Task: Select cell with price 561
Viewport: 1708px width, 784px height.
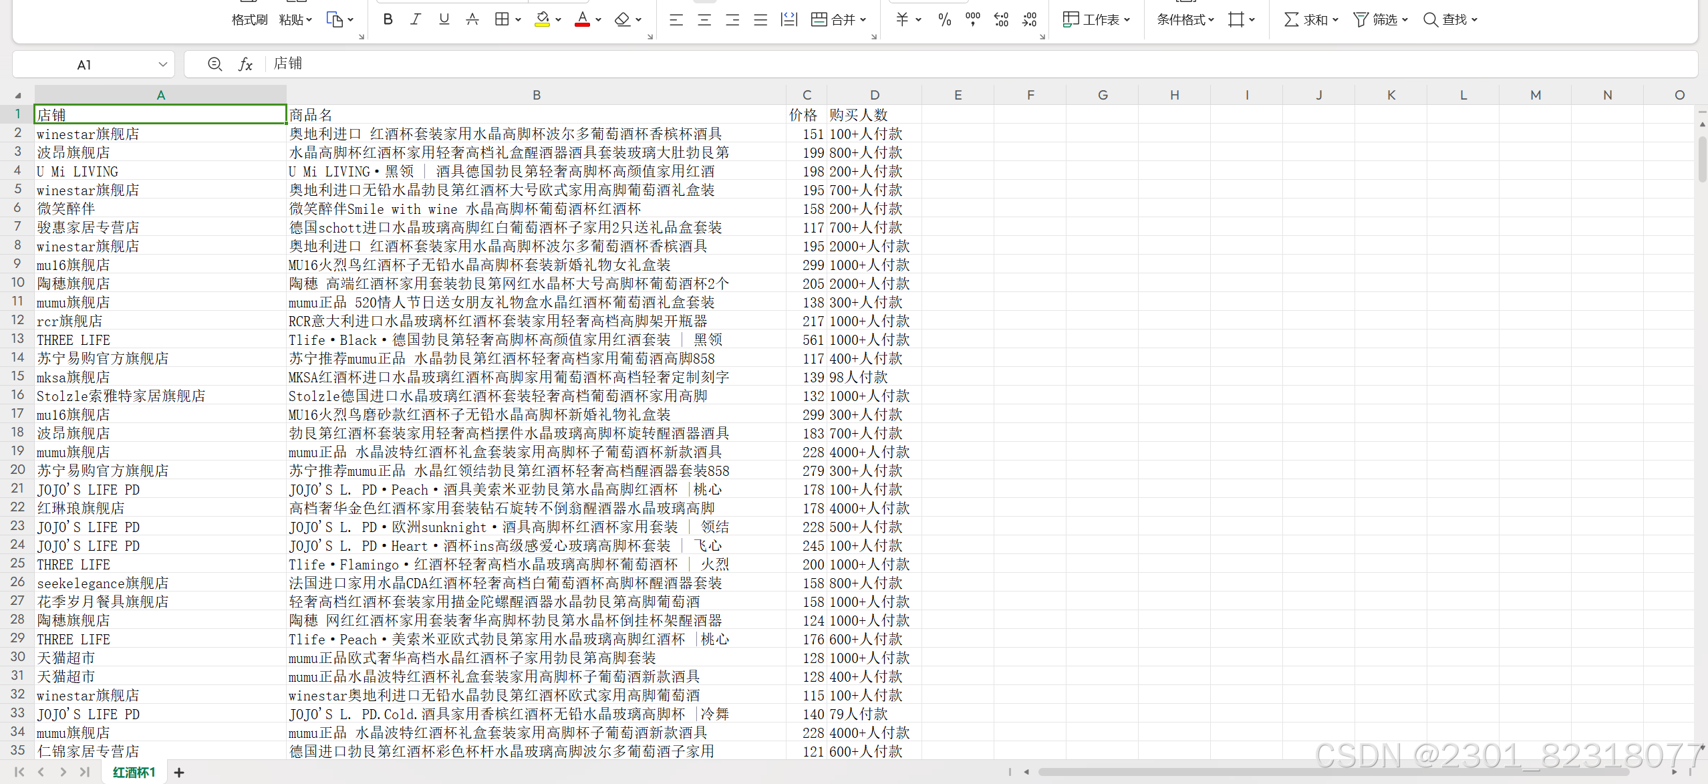Action: pos(807,340)
